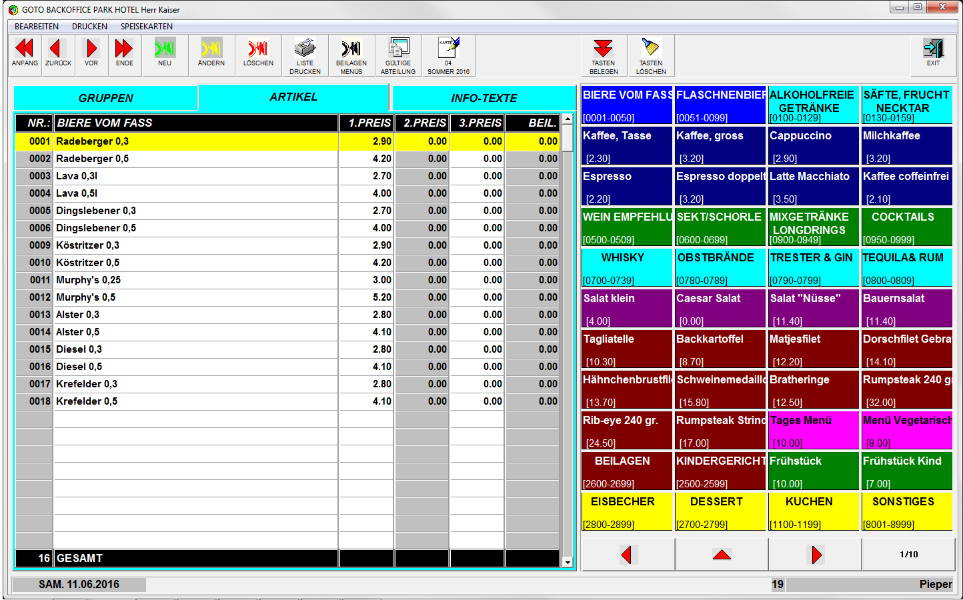The image size is (963, 600).
Task: Switch to the GRUPPEN tab
Action: (105, 98)
